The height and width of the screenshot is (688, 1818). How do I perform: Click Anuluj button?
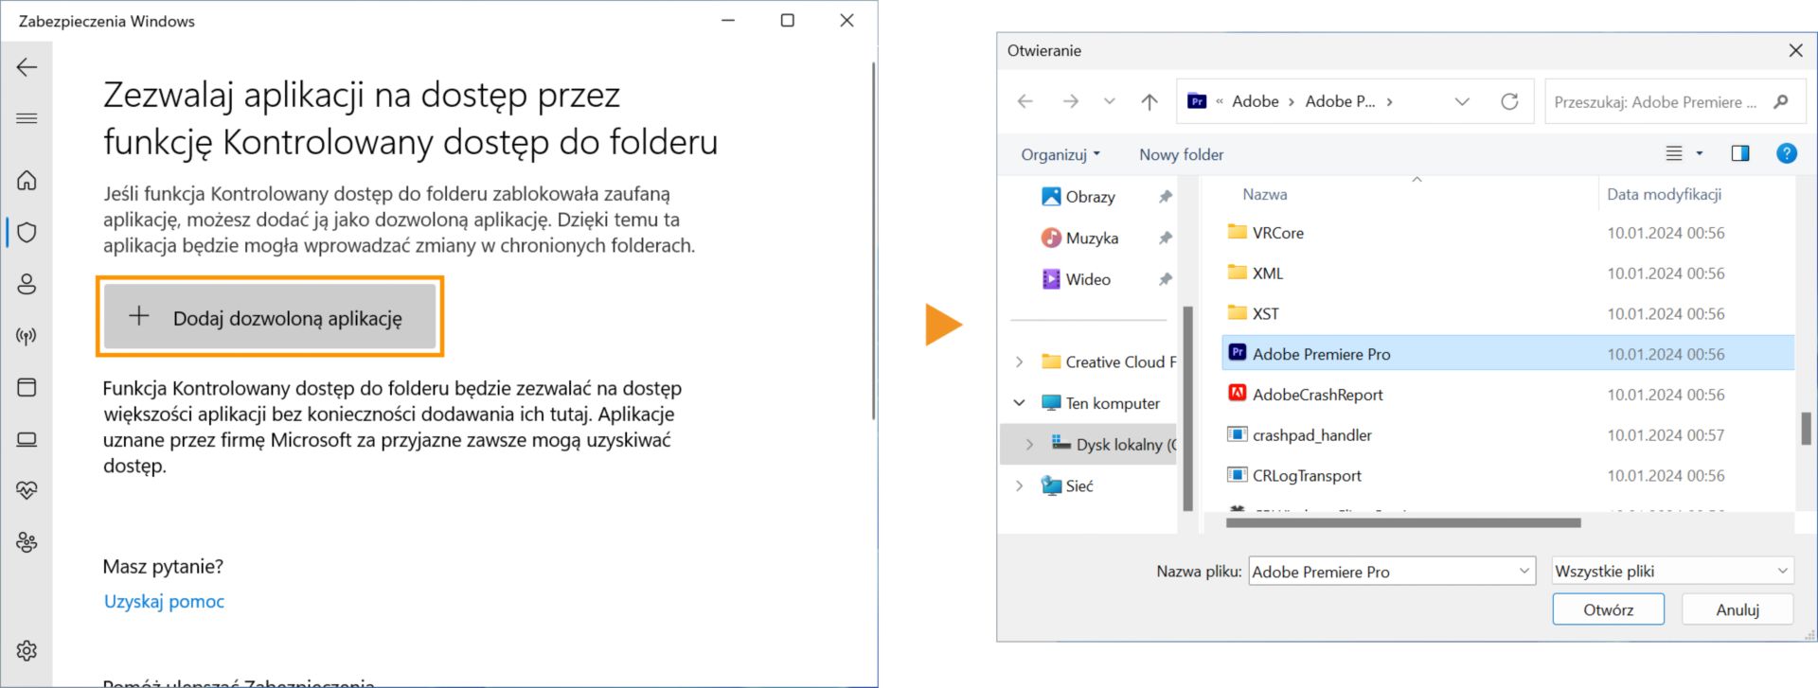(1738, 609)
